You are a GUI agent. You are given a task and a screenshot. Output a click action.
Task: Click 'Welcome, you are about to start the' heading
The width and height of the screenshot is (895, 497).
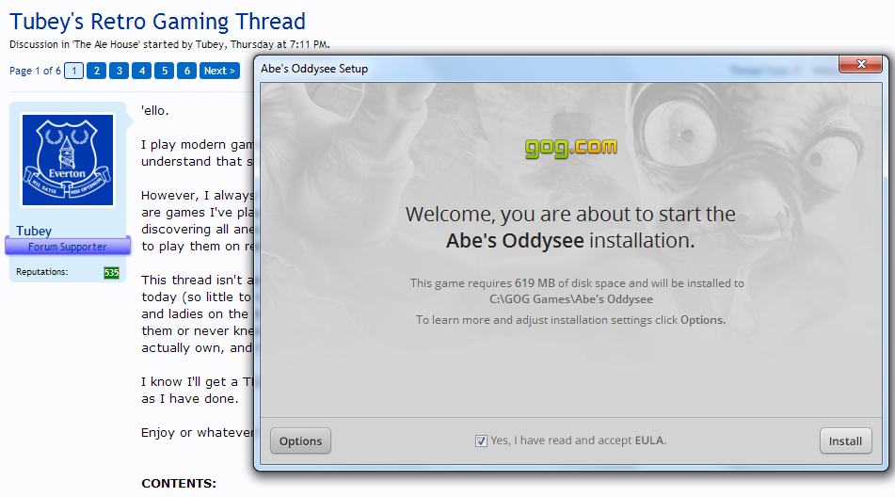(x=570, y=214)
